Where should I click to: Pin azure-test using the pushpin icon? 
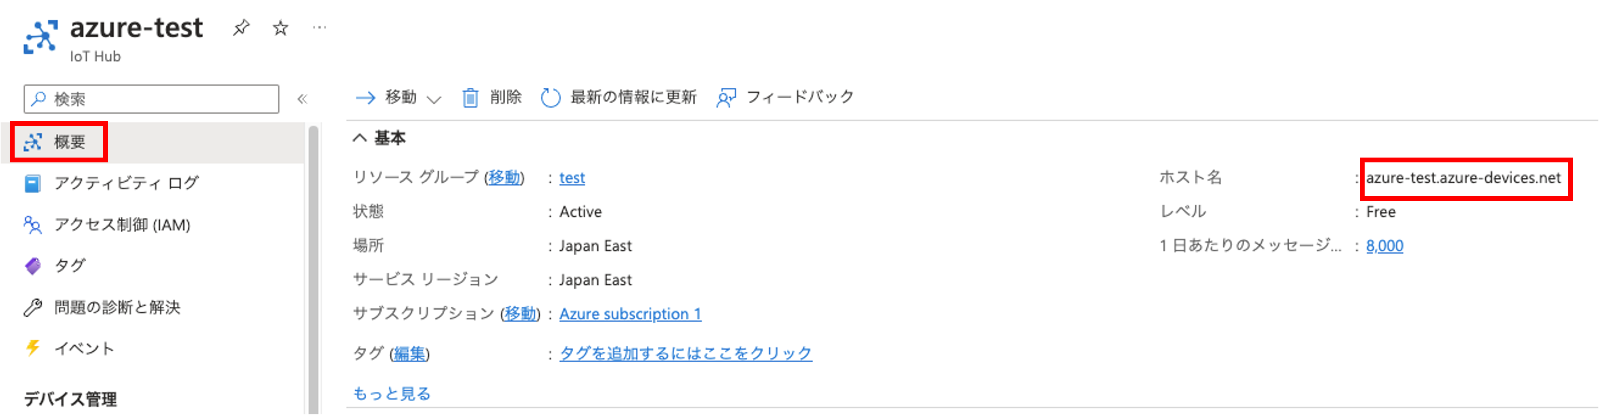(x=241, y=28)
